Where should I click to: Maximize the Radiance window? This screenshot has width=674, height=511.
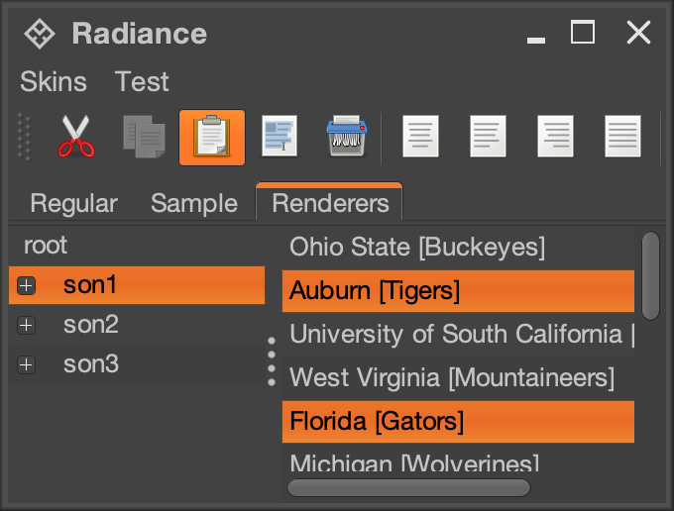click(583, 33)
